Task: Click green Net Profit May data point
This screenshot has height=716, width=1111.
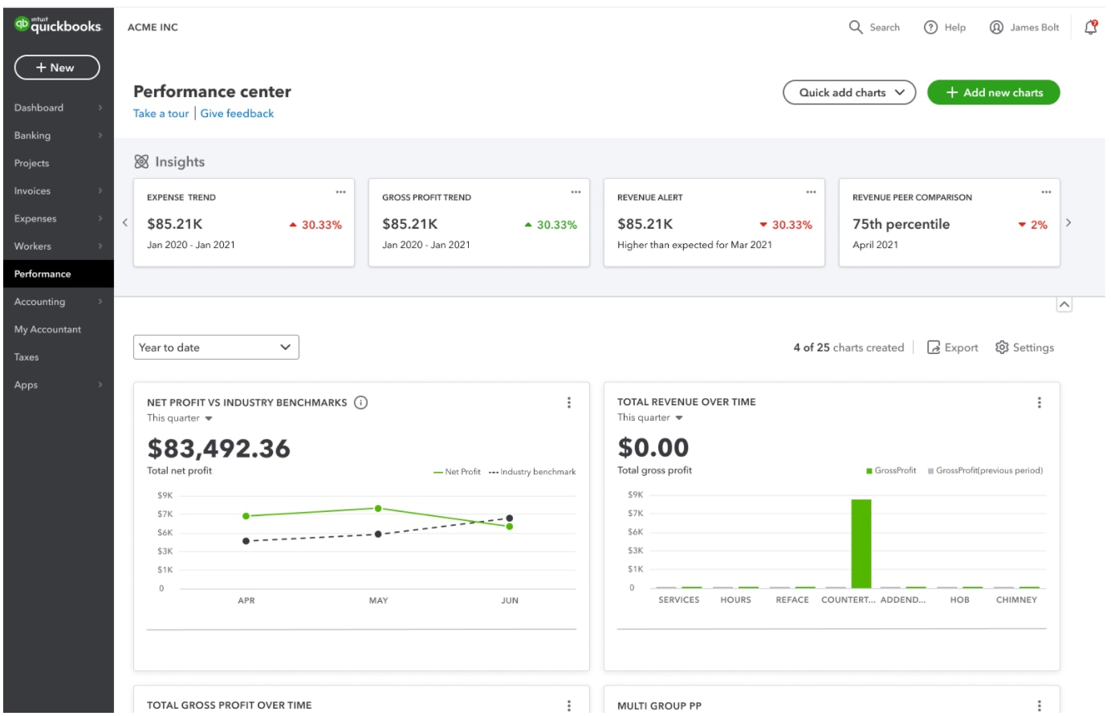Action: tap(378, 509)
